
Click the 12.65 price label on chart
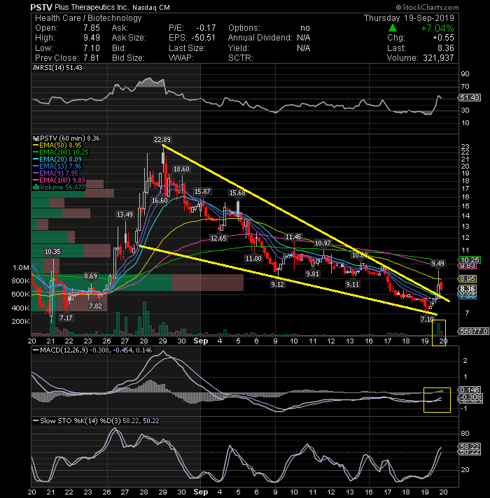tap(218, 238)
